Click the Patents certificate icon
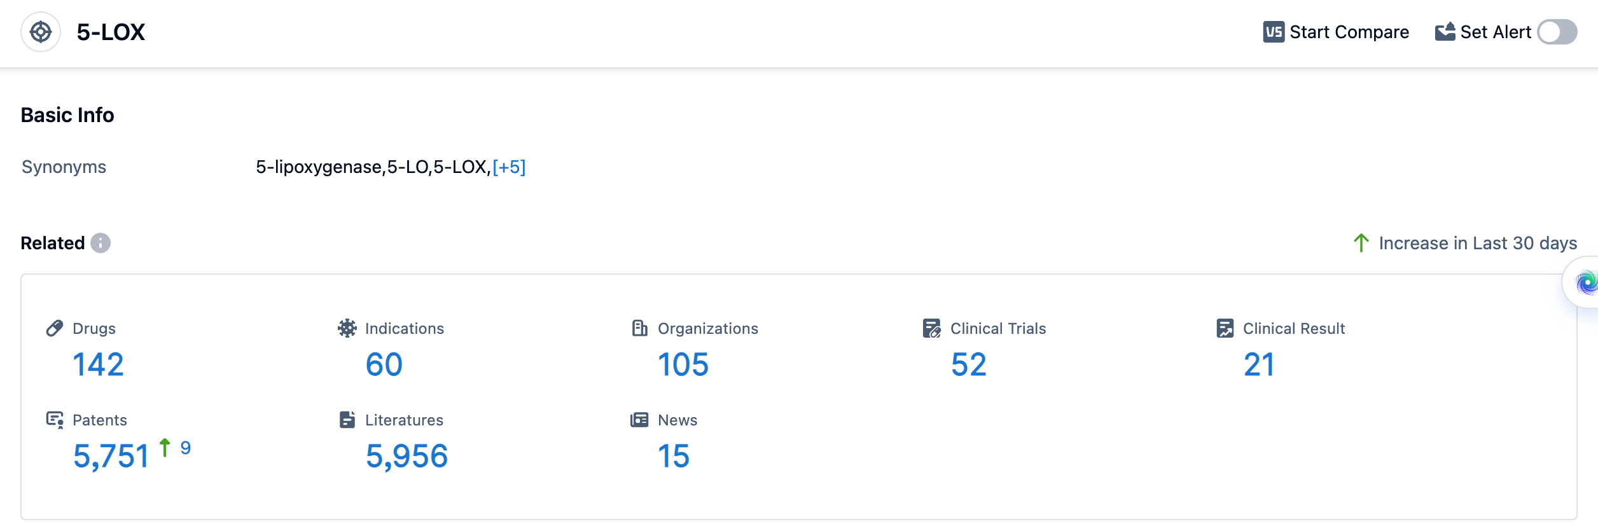 pos(55,420)
